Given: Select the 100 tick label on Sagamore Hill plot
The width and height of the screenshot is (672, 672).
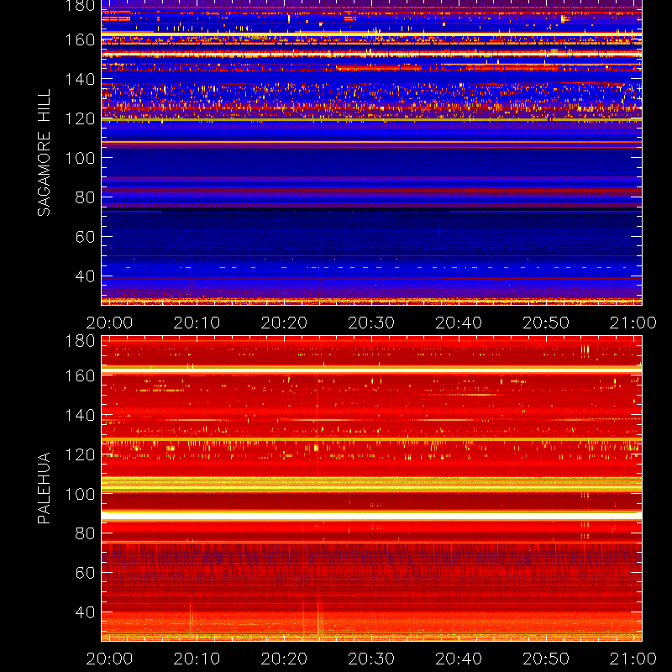Looking at the screenshot, I should pos(80,158).
